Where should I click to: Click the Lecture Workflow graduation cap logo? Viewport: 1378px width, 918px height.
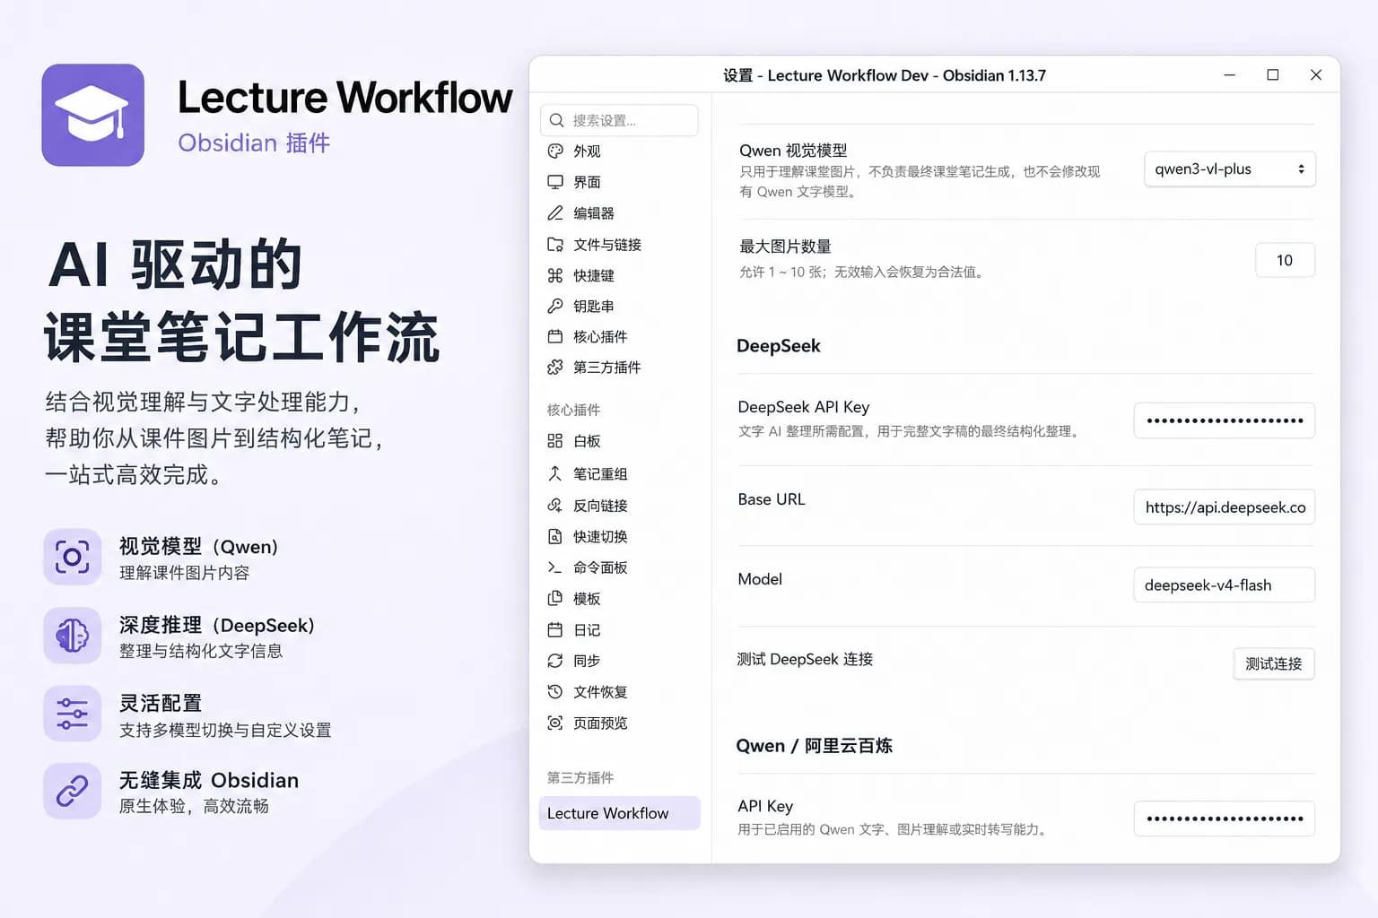[92, 115]
